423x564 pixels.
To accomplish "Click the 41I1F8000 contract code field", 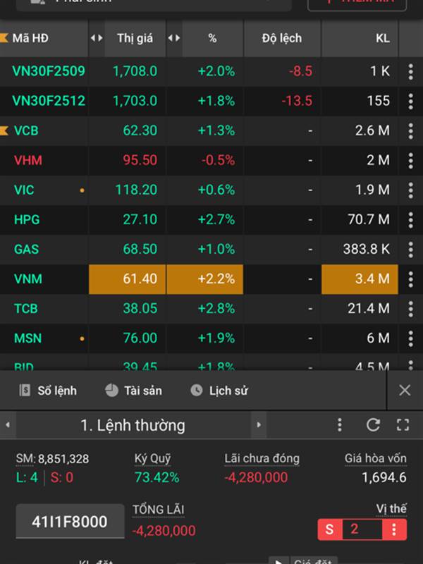I will tap(70, 522).
